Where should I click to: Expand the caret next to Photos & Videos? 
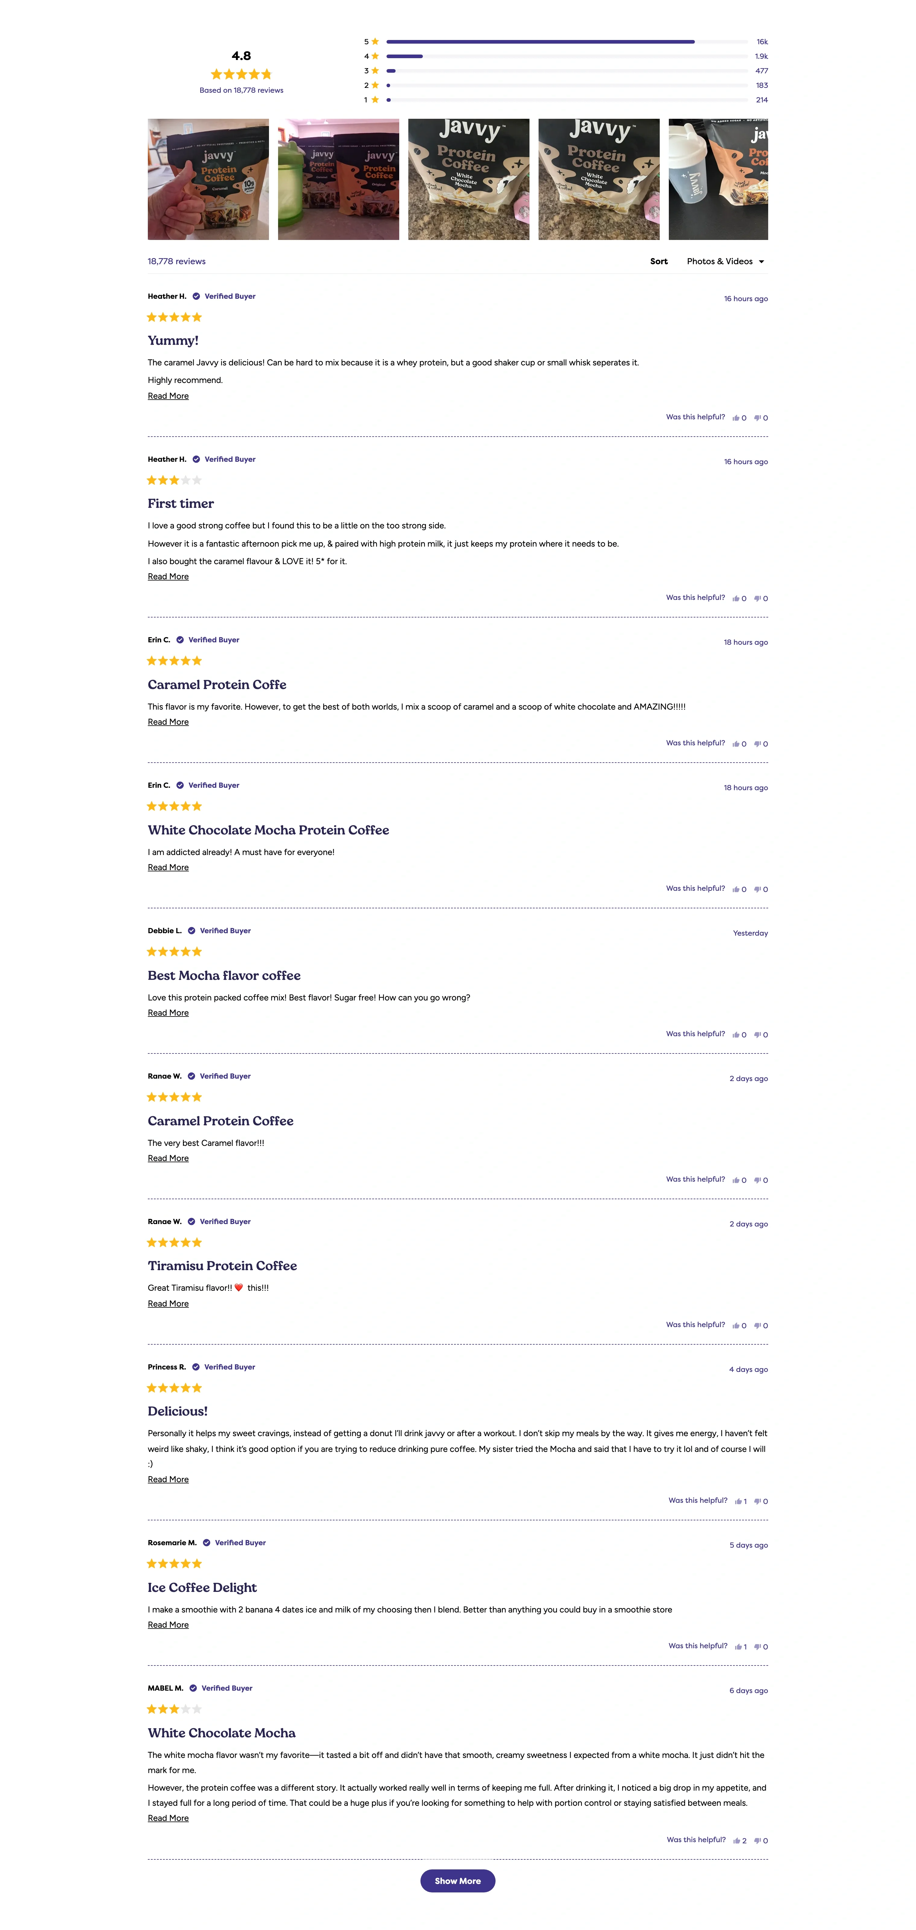coord(762,261)
